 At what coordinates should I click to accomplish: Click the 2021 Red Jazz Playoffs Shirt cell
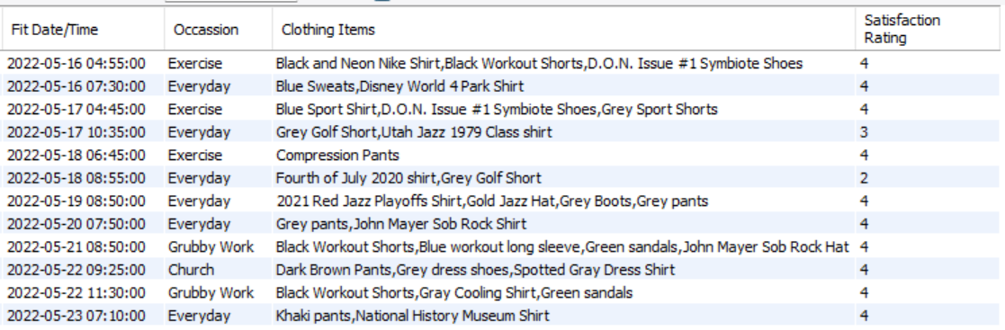[563, 201]
